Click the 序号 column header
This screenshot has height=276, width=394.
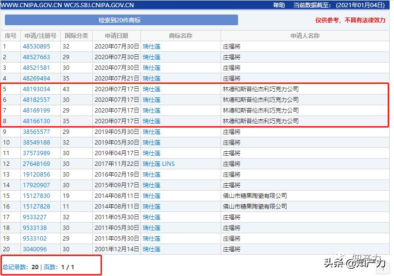click(x=11, y=35)
